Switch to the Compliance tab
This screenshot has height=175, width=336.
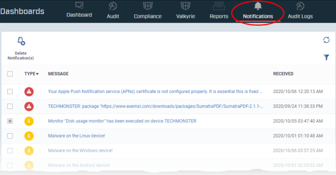148,10
